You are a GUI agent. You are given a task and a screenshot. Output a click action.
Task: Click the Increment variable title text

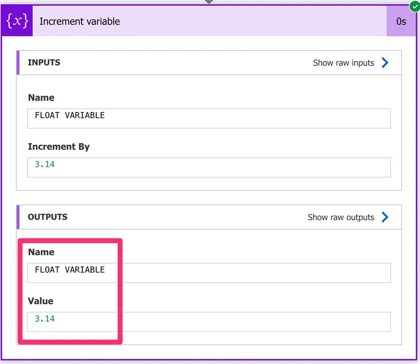(x=79, y=21)
